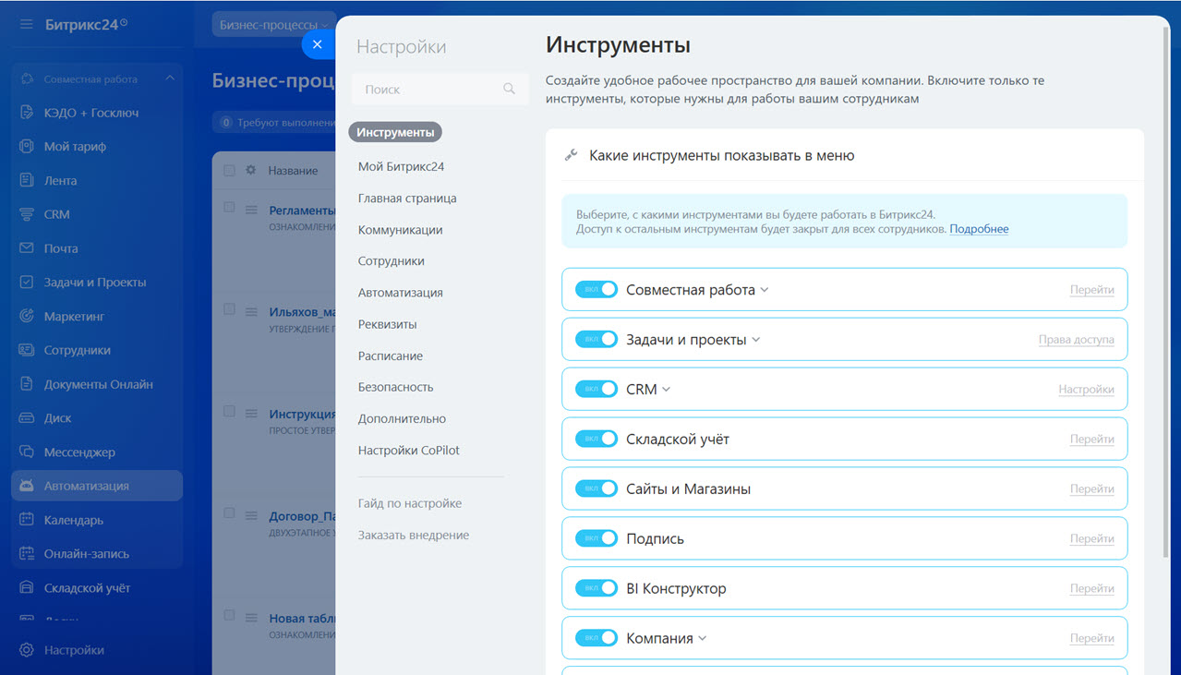
Task: Click the Битрикс24 logo
Action: (87, 24)
